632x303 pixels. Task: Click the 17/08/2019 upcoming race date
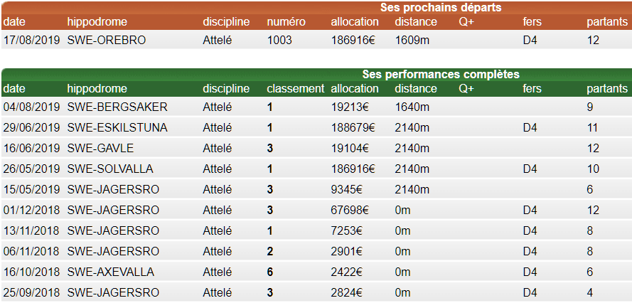[32, 41]
